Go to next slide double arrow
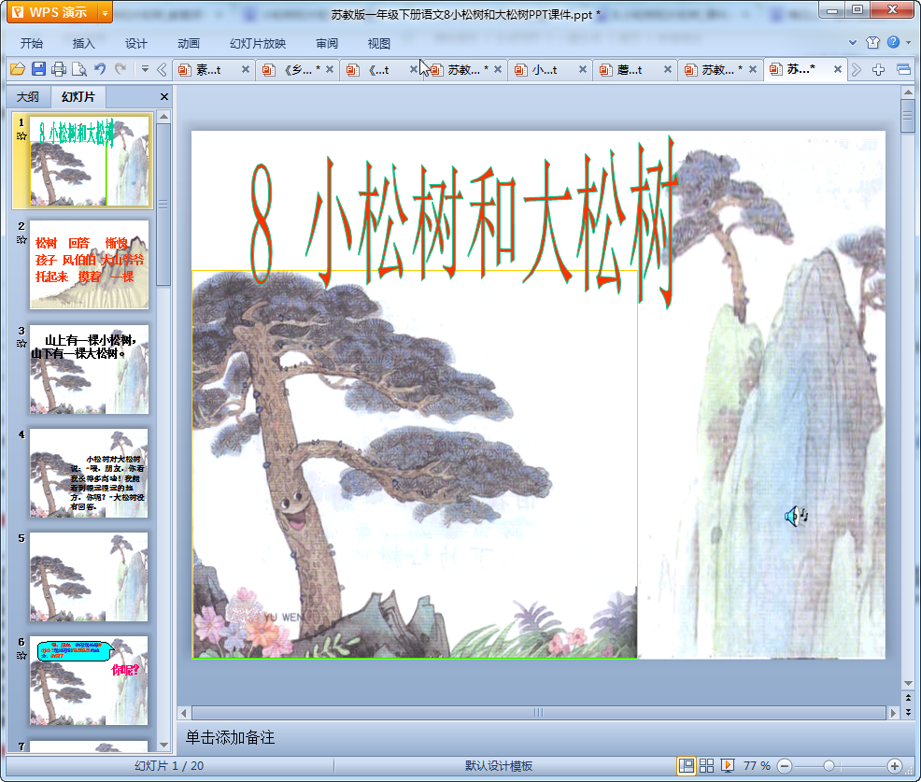The image size is (921, 782). click(x=908, y=712)
